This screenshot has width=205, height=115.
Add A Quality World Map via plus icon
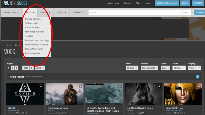click(120, 87)
